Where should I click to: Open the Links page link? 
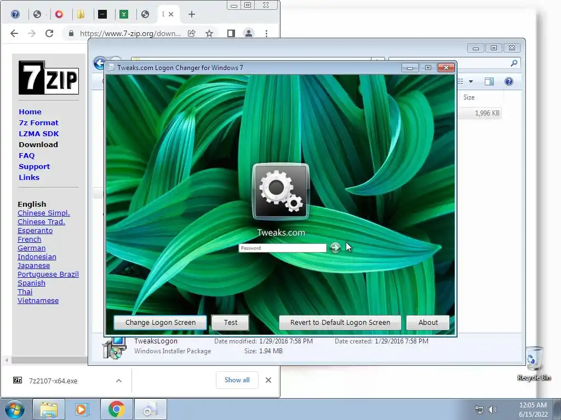click(29, 178)
